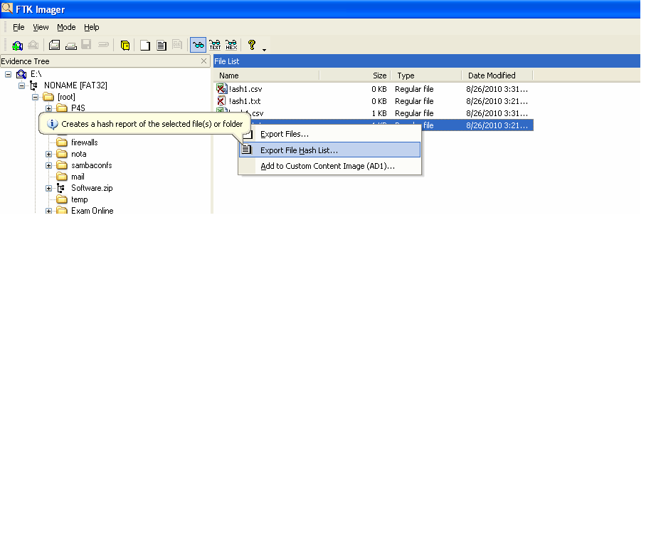This screenshot has width=651, height=547.
Task: Select the !ash1.csv file row
Action: click(374, 89)
